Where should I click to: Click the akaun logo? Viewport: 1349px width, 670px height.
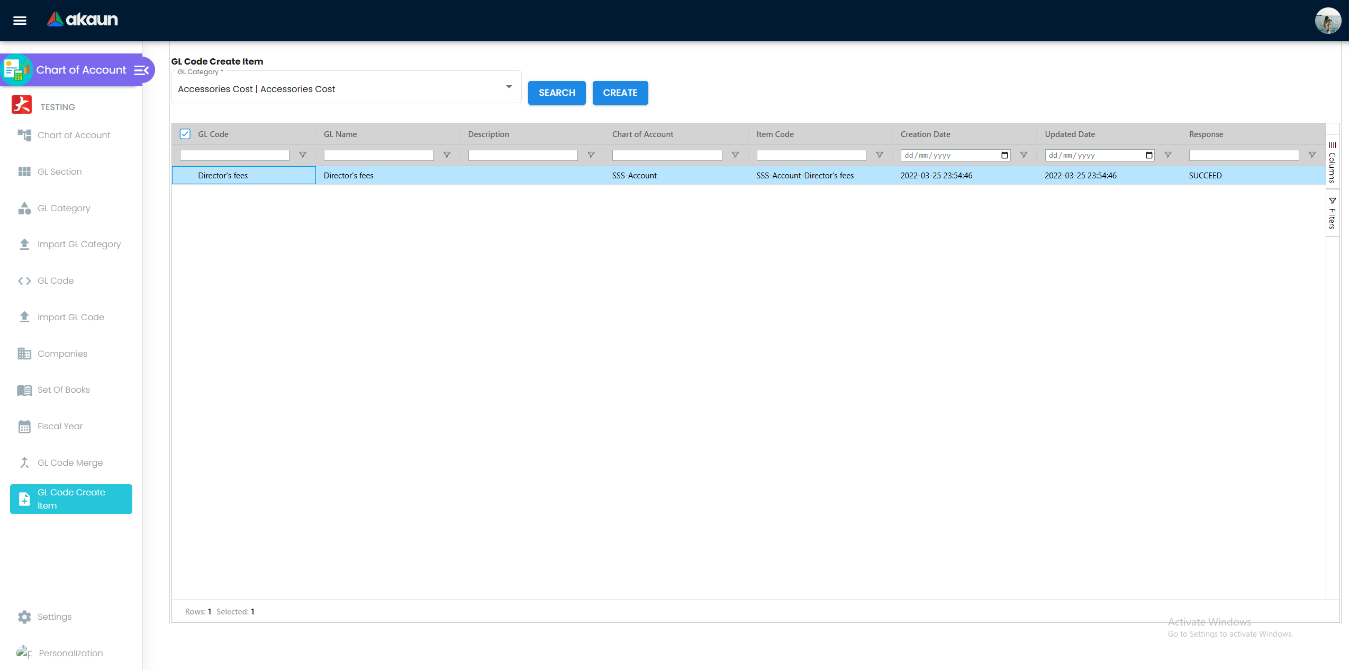click(83, 20)
